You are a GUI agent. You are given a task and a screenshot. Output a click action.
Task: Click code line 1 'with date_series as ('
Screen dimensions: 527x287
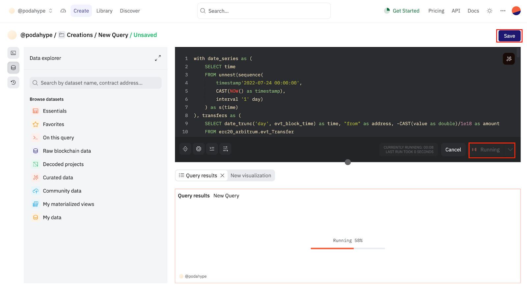tap(223, 59)
